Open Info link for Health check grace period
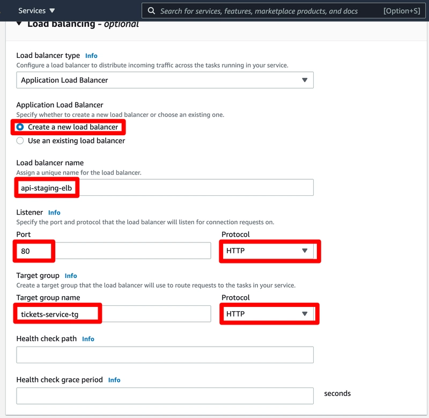 (114, 380)
